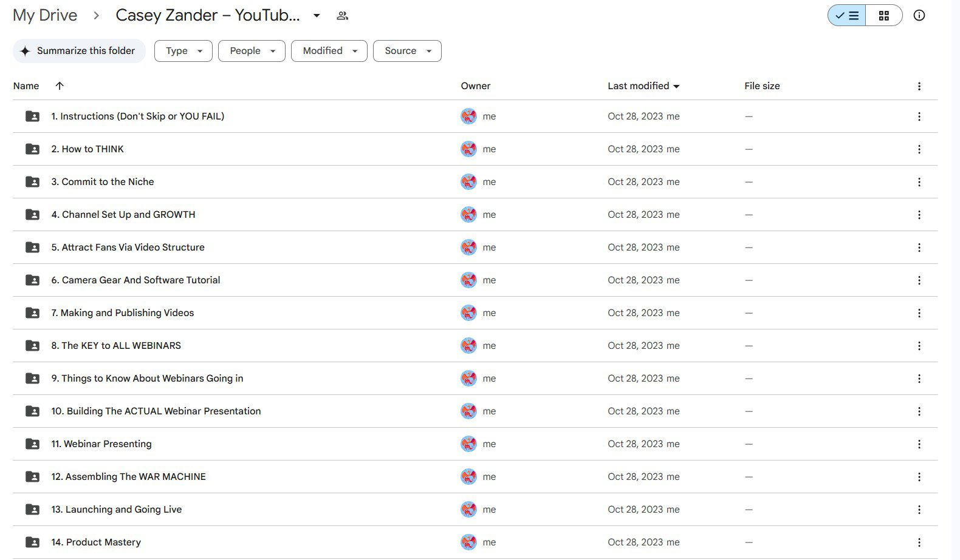
Task: Open column options three-dot menu in header
Action: (919, 86)
